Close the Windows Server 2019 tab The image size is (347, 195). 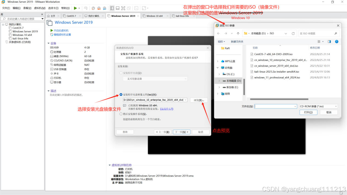138,16
